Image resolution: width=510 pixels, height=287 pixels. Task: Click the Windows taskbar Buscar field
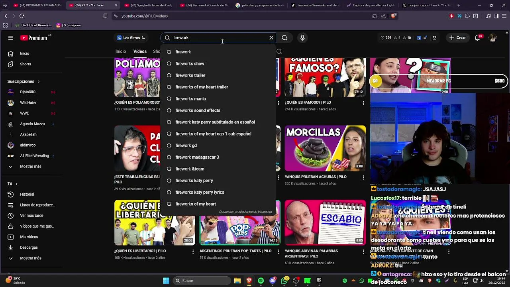[x=202, y=281]
